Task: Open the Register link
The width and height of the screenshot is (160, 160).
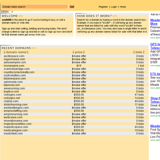Action: tap(103, 7)
